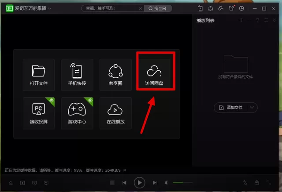The width and height of the screenshot is (282, 192).
Task: Start playback with the play button
Action: [139, 182]
